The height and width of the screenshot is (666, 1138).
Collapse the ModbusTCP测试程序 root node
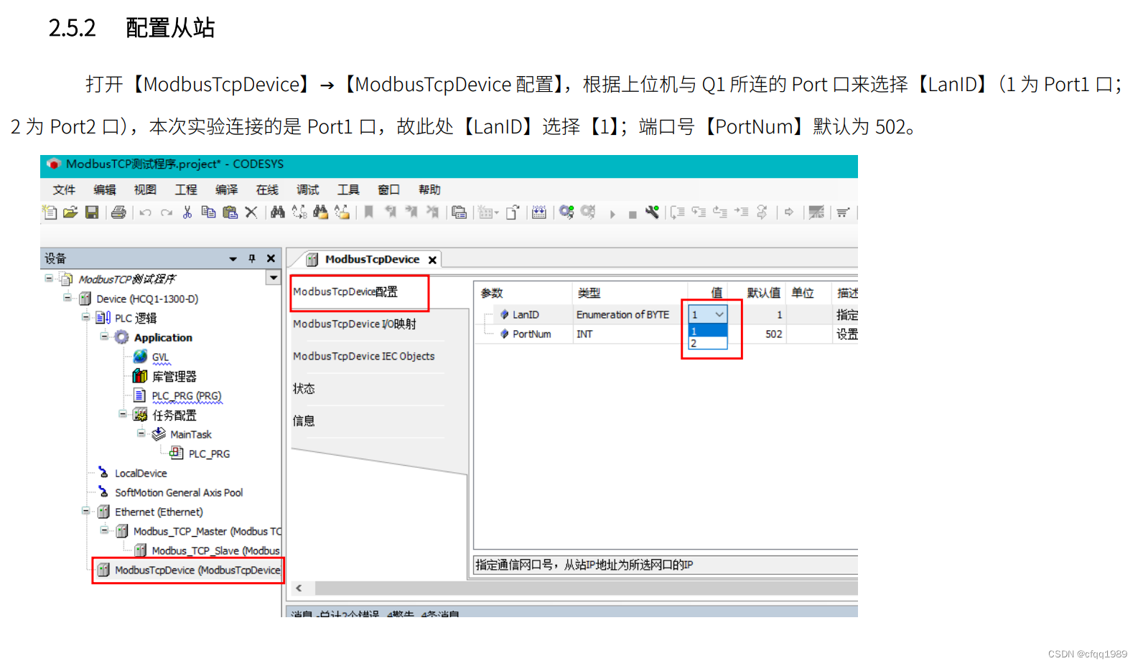pyautogui.click(x=49, y=278)
